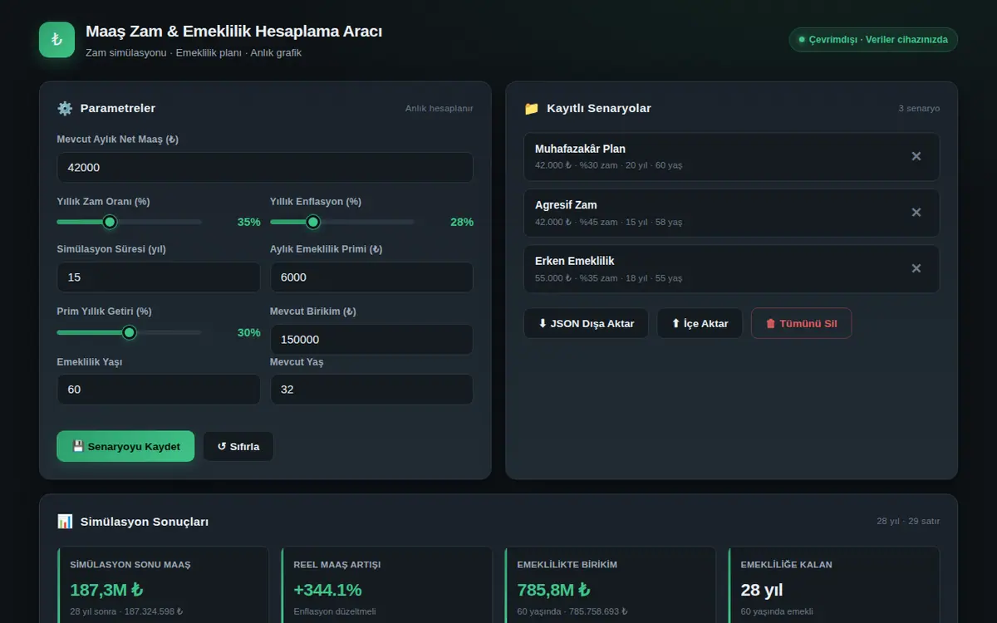Click the +344.1% real increase figure
This screenshot has width=997, height=623.
pyautogui.click(x=327, y=590)
